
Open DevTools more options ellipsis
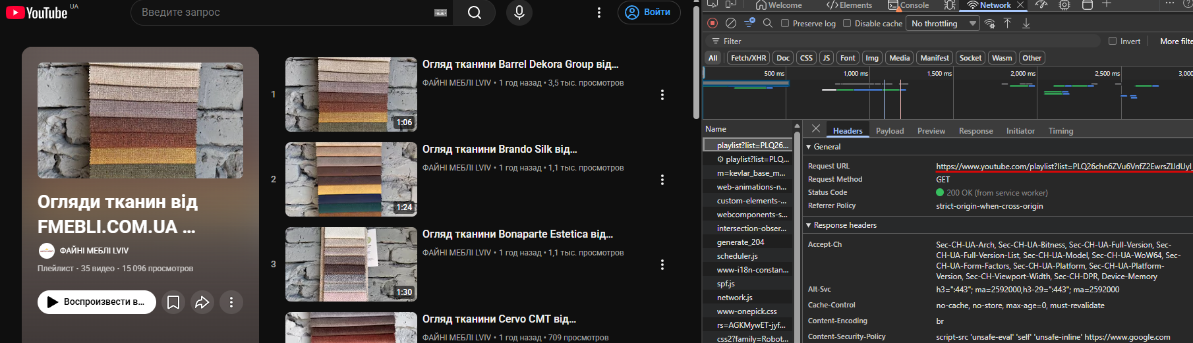[x=1170, y=3]
